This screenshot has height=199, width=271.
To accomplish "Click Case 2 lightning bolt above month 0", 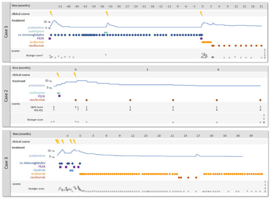I will pyautogui.click(x=75, y=75).
